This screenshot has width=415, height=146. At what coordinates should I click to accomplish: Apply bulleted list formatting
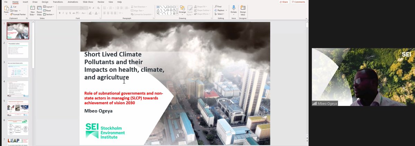tap(105, 8)
